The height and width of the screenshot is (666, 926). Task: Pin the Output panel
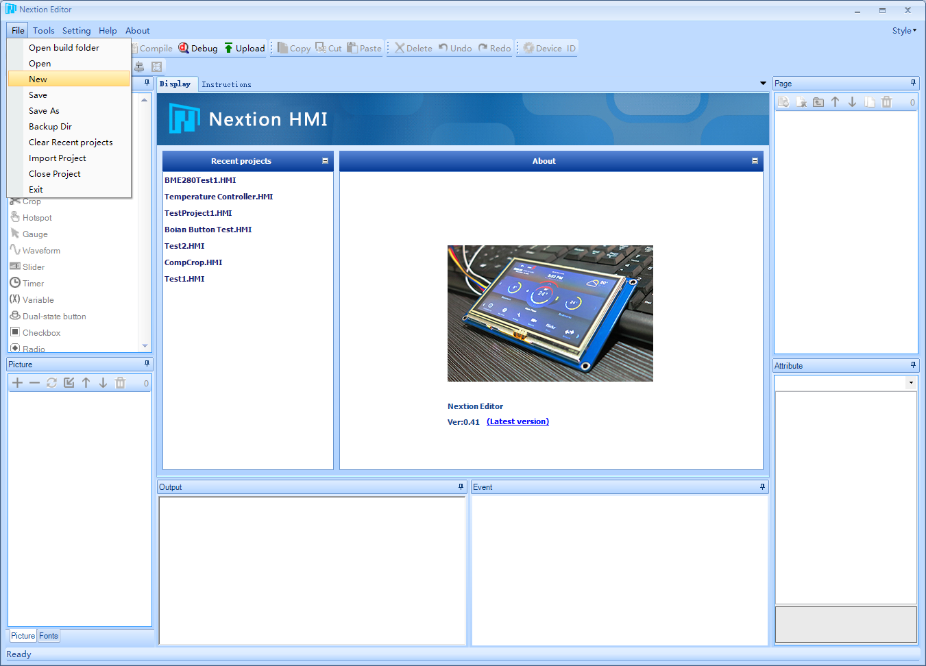(461, 486)
